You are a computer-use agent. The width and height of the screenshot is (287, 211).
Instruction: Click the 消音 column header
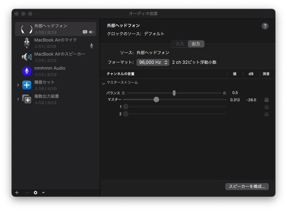pyautogui.click(x=266, y=74)
